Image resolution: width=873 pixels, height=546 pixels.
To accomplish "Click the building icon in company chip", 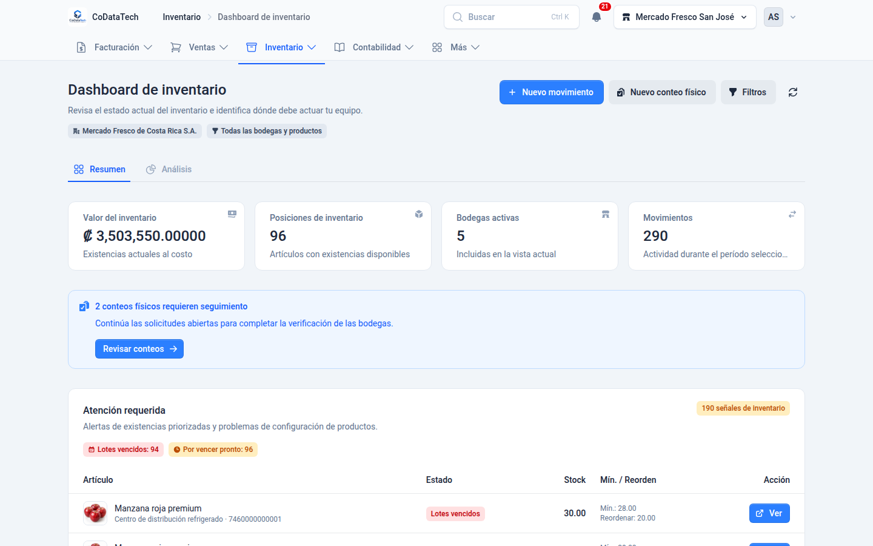I will tap(76, 131).
